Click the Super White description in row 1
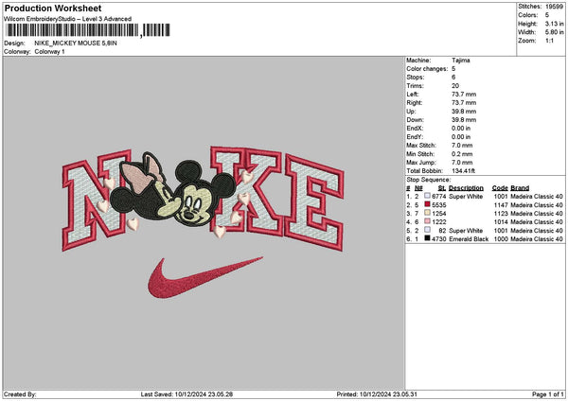The height and width of the screenshot is (401, 568). 466,197
